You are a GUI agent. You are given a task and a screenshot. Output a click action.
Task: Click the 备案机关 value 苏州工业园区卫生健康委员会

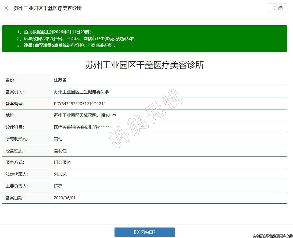pyautogui.click(x=81, y=92)
